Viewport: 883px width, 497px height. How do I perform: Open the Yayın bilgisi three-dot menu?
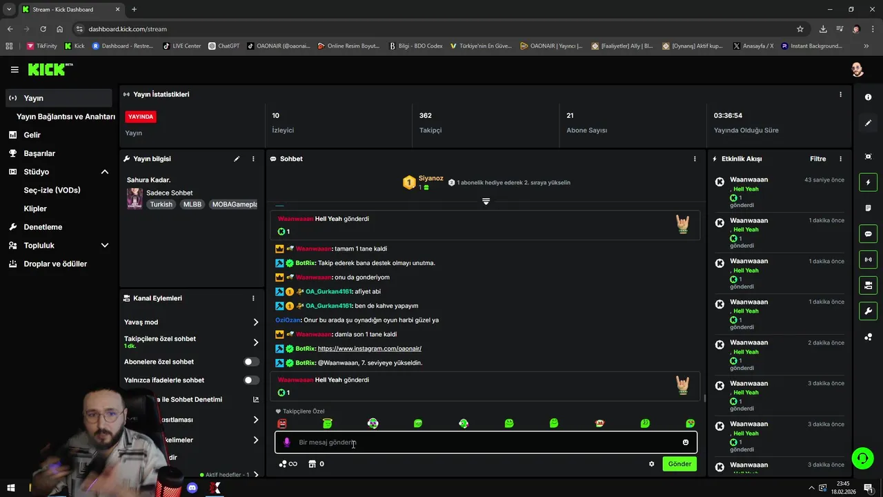point(253,159)
